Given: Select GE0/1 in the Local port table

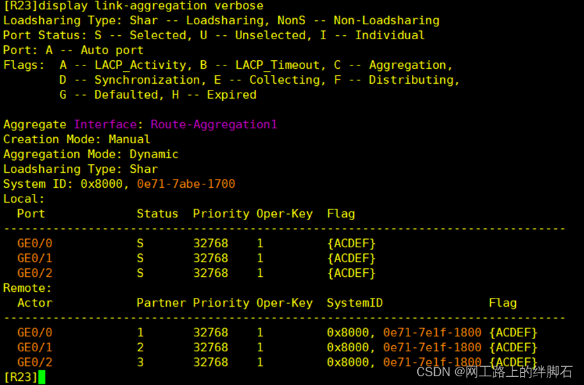Looking at the screenshot, I should click(x=34, y=258).
